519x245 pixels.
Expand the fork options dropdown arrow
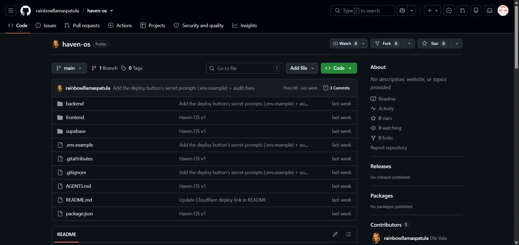(x=409, y=44)
